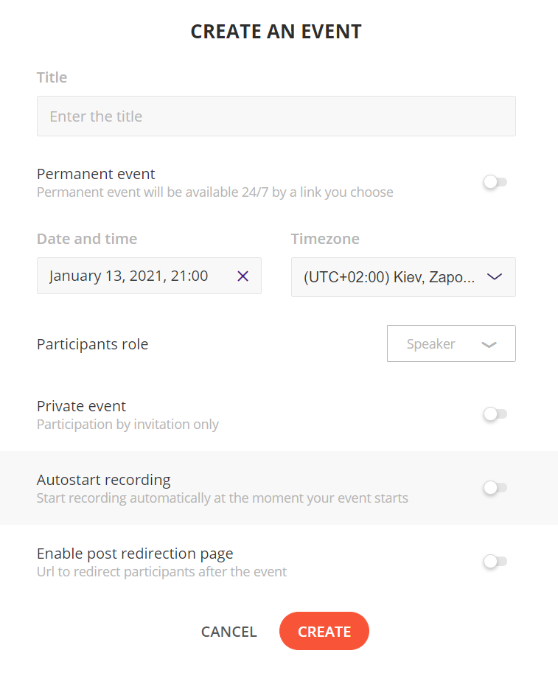The image size is (558, 684).
Task: Open the Timezone Kiev dropdown
Action: click(403, 277)
